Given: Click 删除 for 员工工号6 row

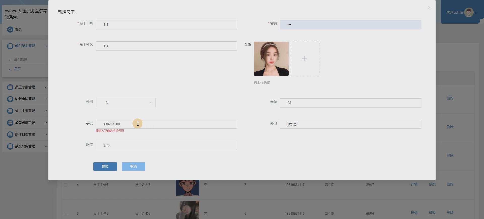Looking at the screenshot, I should coord(450,213).
